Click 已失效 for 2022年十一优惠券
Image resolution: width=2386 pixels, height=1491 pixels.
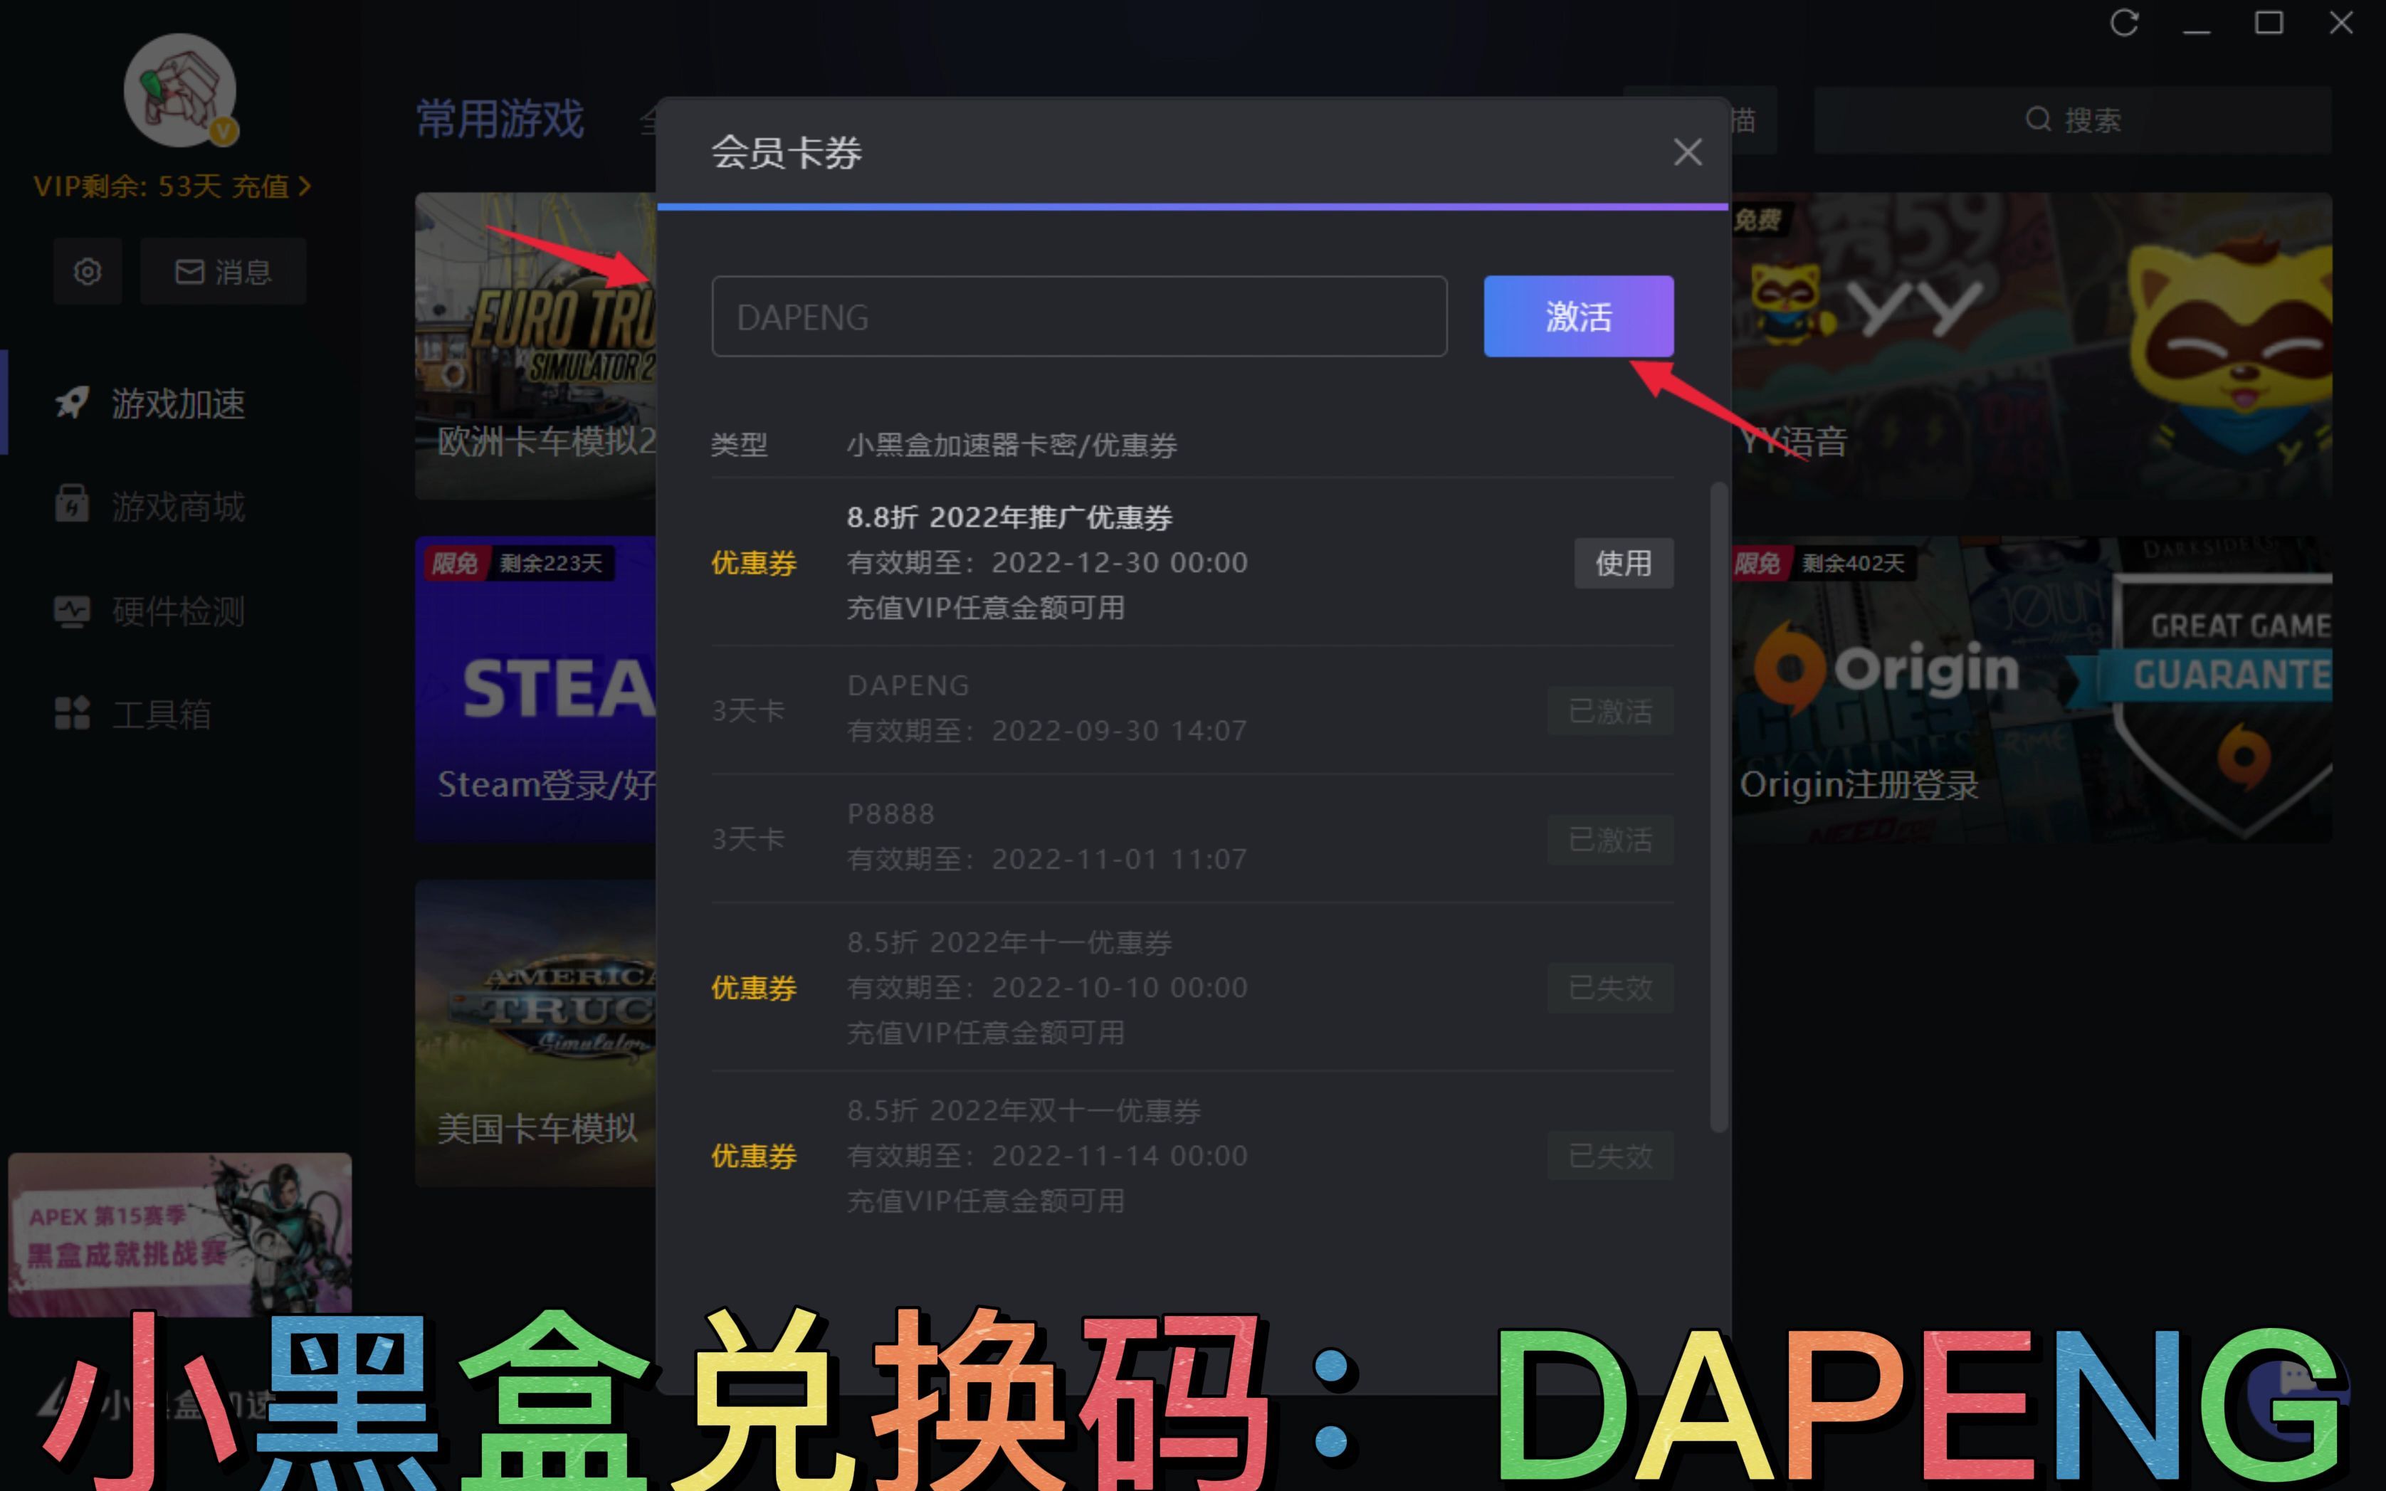point(1610,987)
